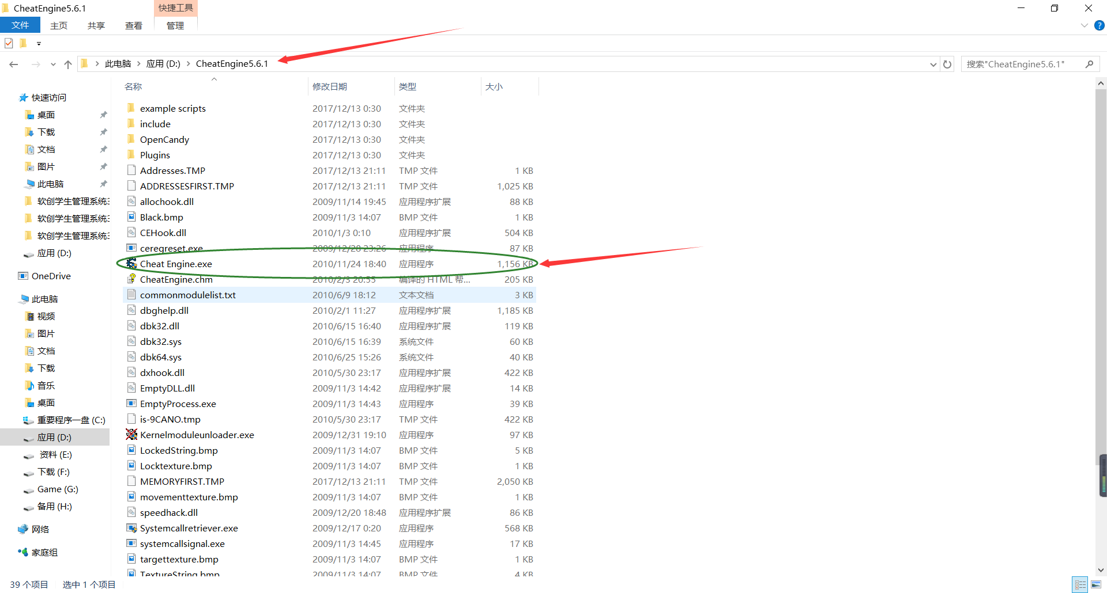Select MEMORYFIRST.TMP file name
The width and height of the screenshot is (1107, 593).
click(x=182, y=481)
